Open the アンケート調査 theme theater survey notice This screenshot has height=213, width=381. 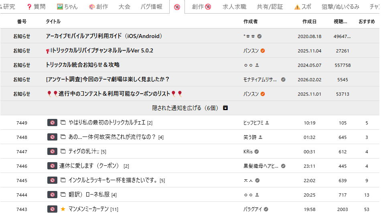pos(107,79)
